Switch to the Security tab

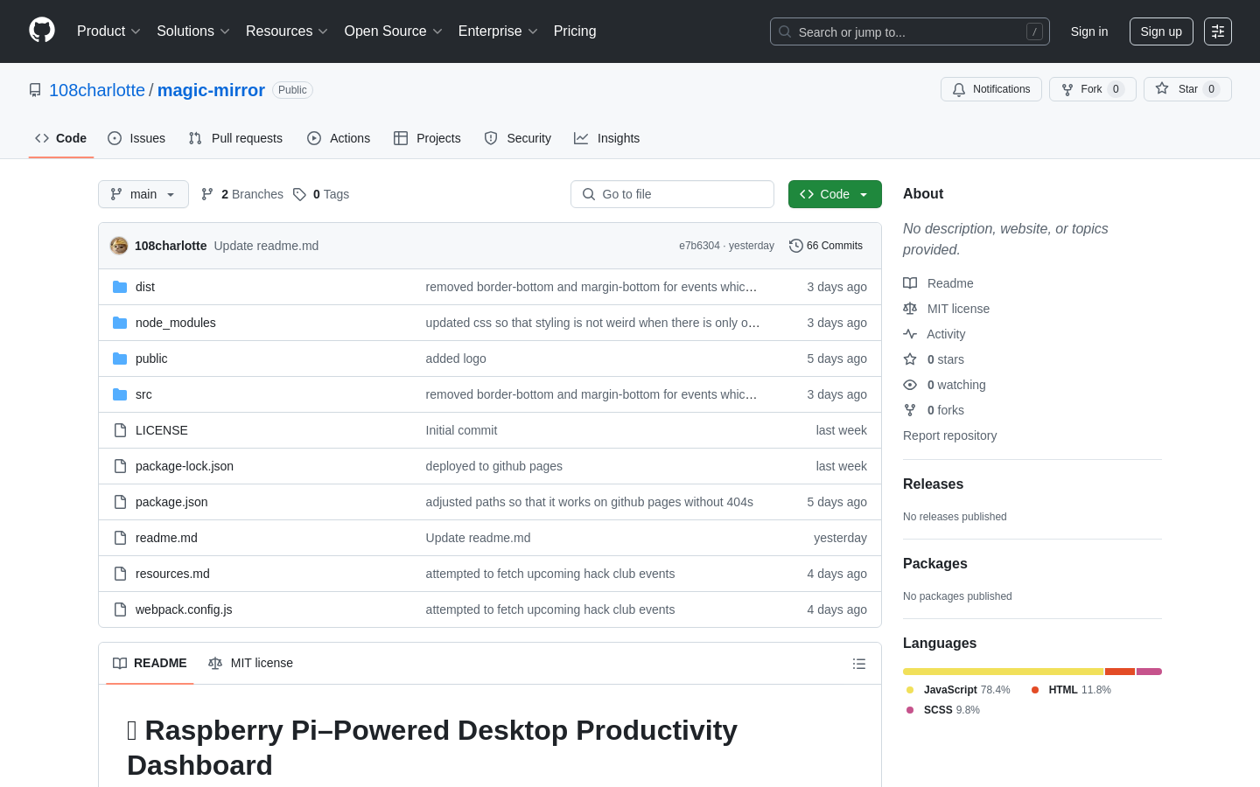(x=518, y=138)
